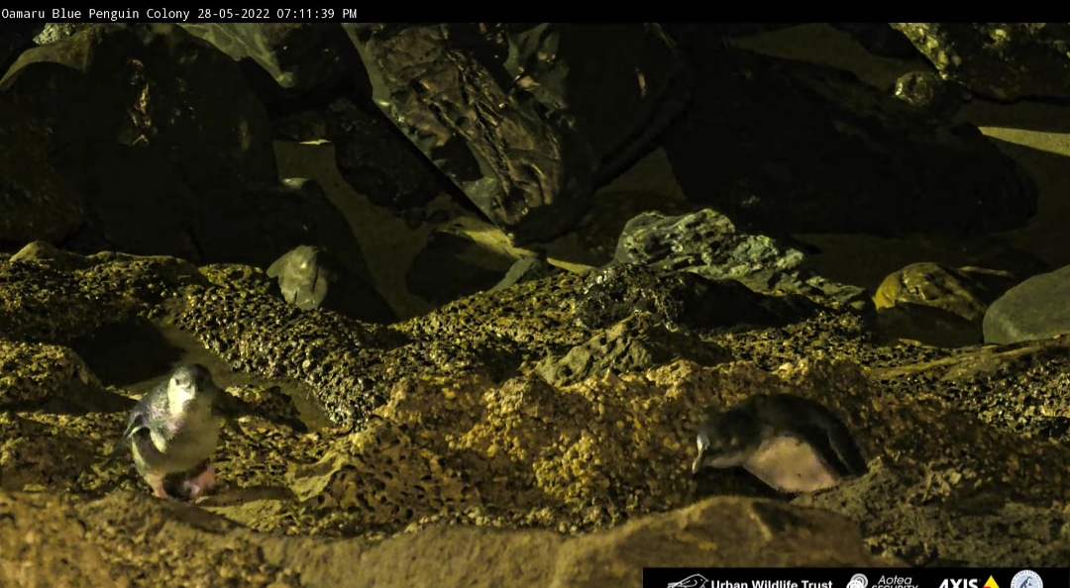Click the standing penguin in the video

pos(174,433)
